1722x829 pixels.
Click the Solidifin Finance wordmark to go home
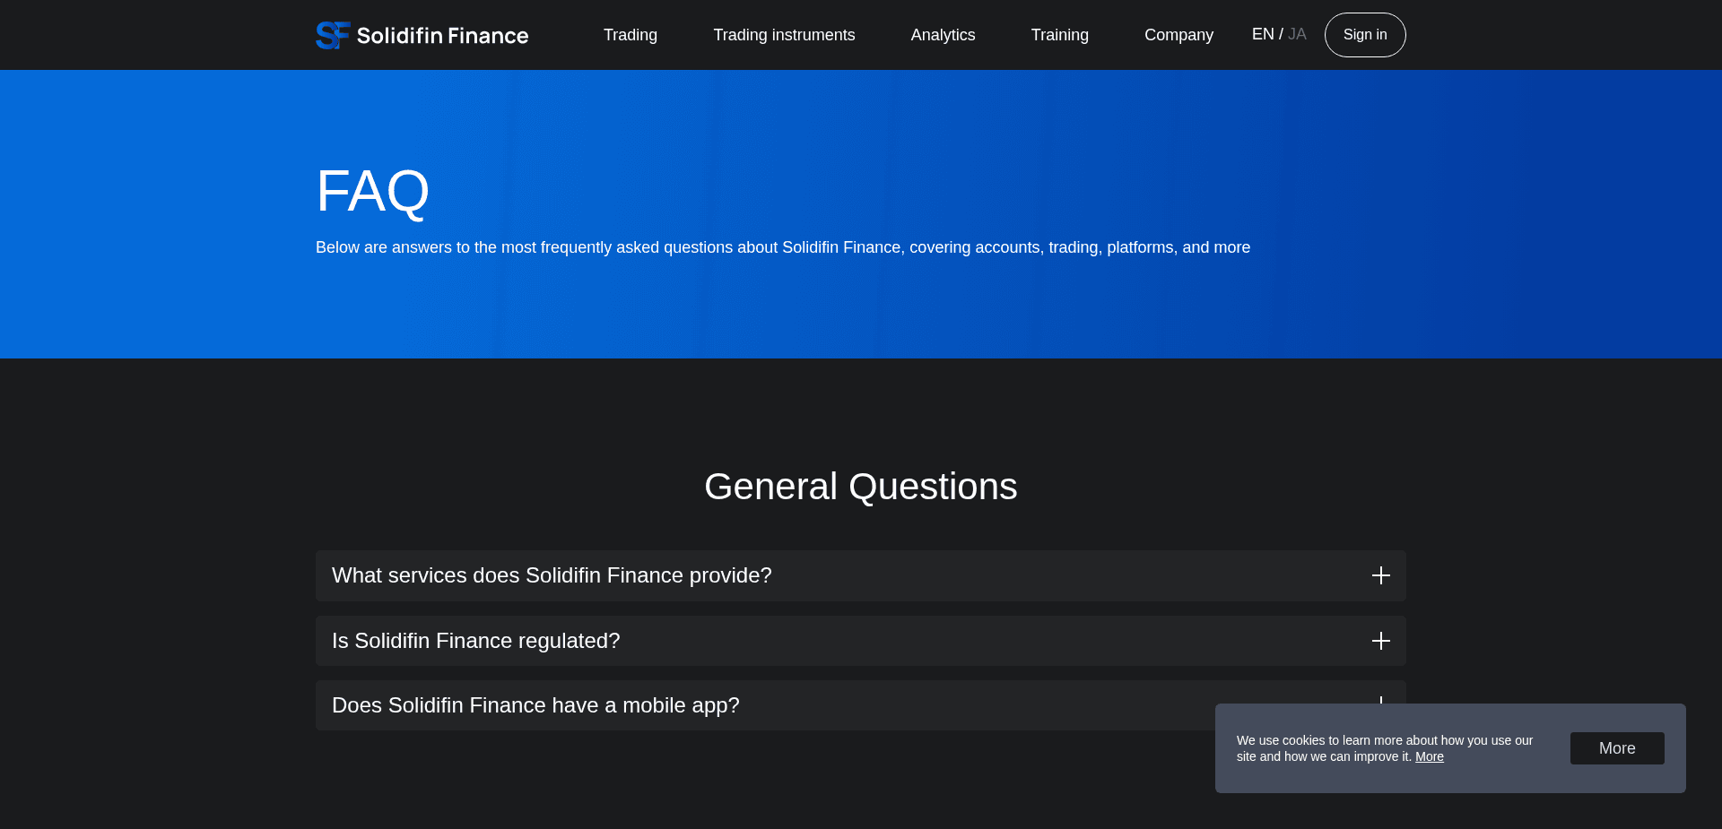(442, 36)
